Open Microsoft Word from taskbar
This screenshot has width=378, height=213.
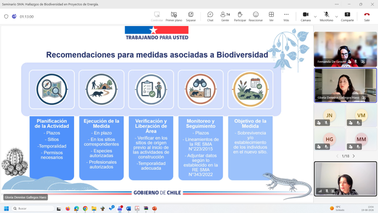click(x=128, y=208)
